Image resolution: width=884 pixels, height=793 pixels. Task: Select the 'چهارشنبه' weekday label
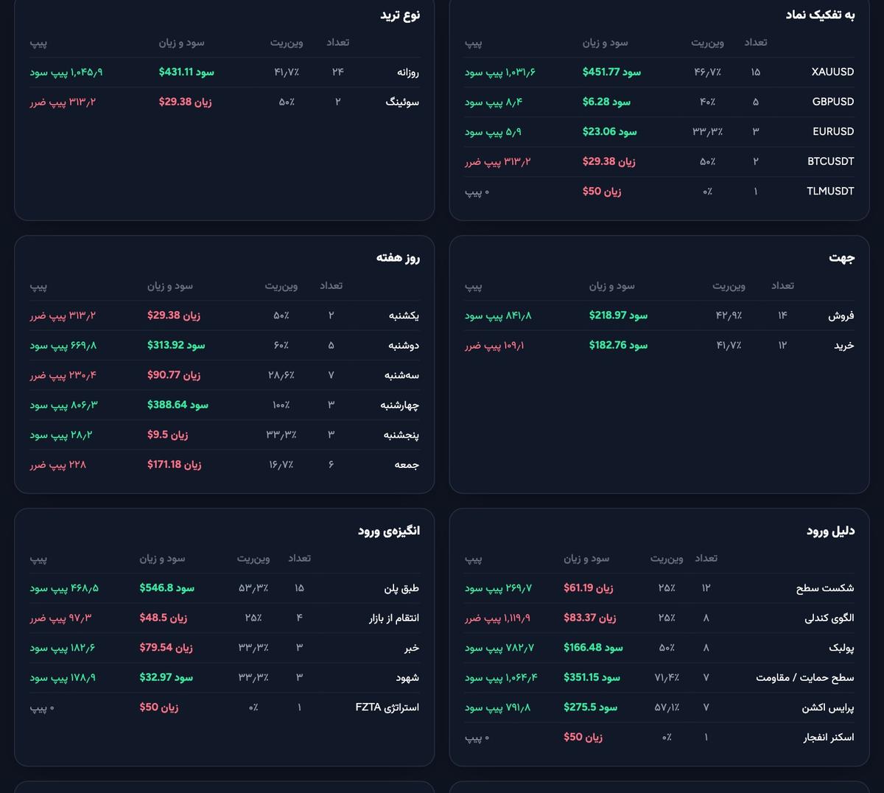pos(400,405)
